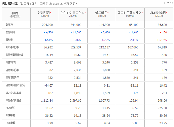Click foreign ownership value 19.51
This screenshot has width=174, height=127.
pyautogui.click(x=106, y=55)
